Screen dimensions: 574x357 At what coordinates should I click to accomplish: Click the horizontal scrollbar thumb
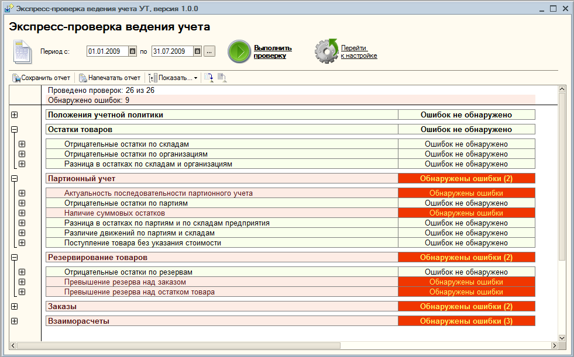pyautogui.click(x=178, y=345)
